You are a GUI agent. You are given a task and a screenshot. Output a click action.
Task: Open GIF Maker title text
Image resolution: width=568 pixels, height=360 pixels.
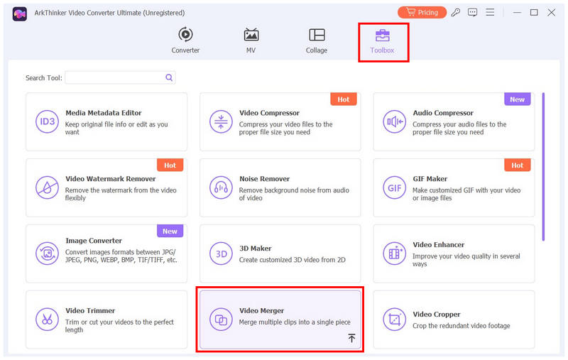[430, 179]
